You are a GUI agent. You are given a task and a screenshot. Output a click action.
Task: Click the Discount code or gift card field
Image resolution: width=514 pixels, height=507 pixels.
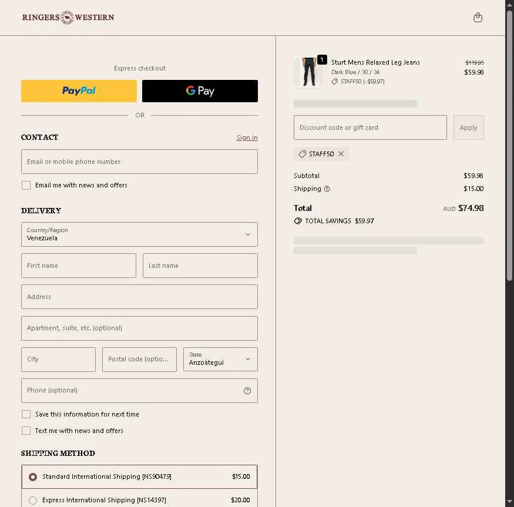[370, 127]
